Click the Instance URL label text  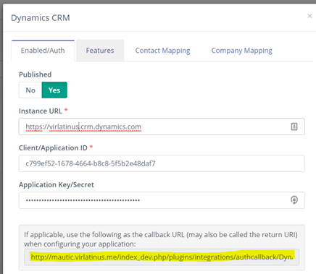coord(41,111)
